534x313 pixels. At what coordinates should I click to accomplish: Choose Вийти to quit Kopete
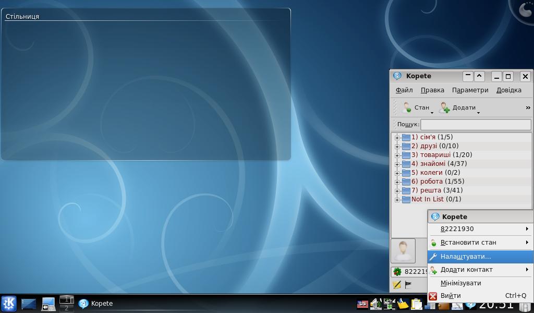coord(480,296)
